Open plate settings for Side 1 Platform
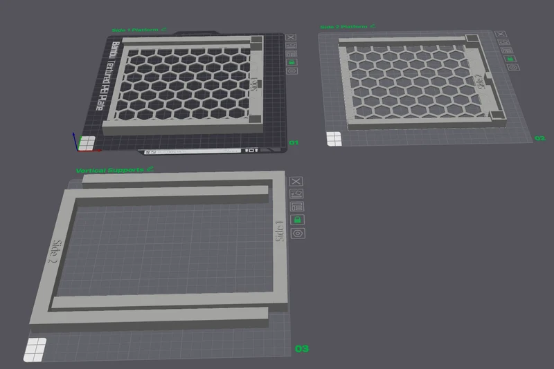Viewport: 554px width, 369px height. tap(292, 71)
